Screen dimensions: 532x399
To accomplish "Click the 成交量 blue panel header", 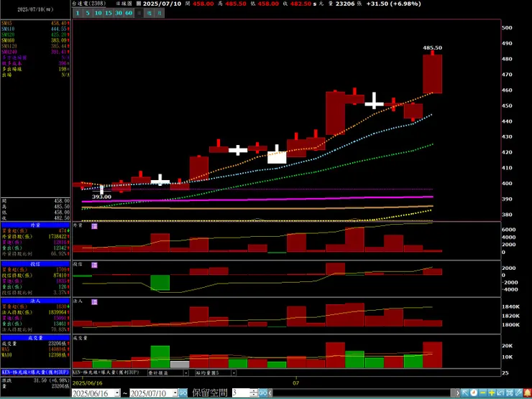I will point(35,338).
